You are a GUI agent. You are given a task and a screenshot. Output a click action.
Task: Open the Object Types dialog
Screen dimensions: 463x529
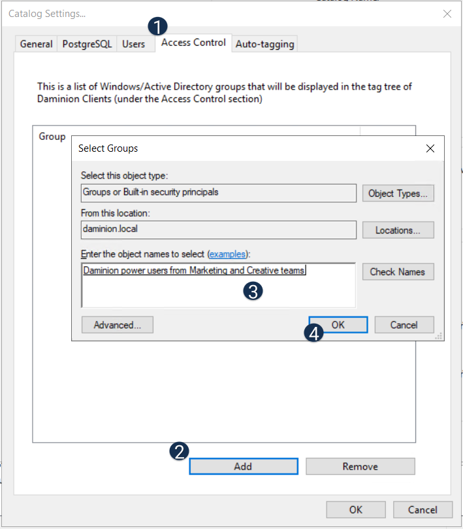pyautogui.click(x=398, y=194)
